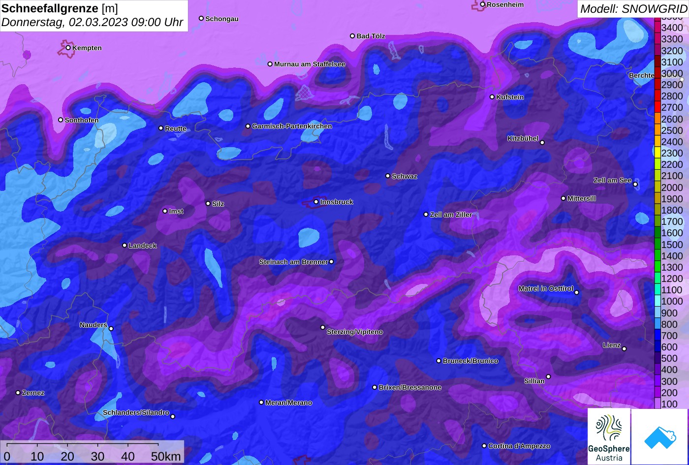Click the 1000 legend value
Viewport: 689px width, 465px height.
click(x=672, y=302)
